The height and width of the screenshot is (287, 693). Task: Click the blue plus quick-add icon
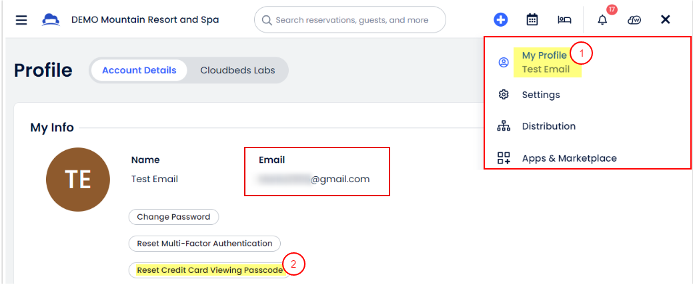point(501,19)
